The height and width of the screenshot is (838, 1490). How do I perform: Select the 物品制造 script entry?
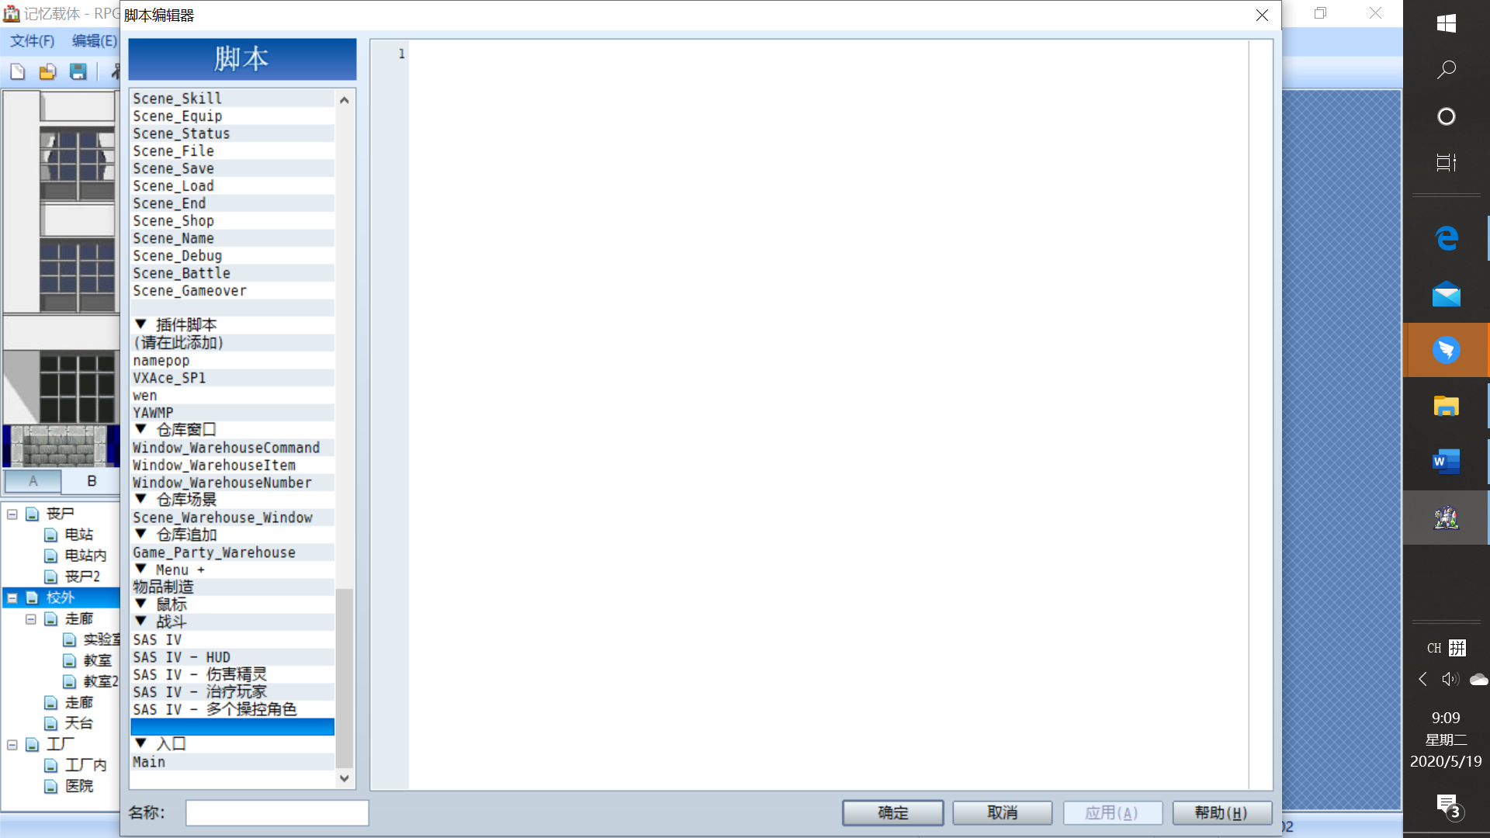point(233,587)
